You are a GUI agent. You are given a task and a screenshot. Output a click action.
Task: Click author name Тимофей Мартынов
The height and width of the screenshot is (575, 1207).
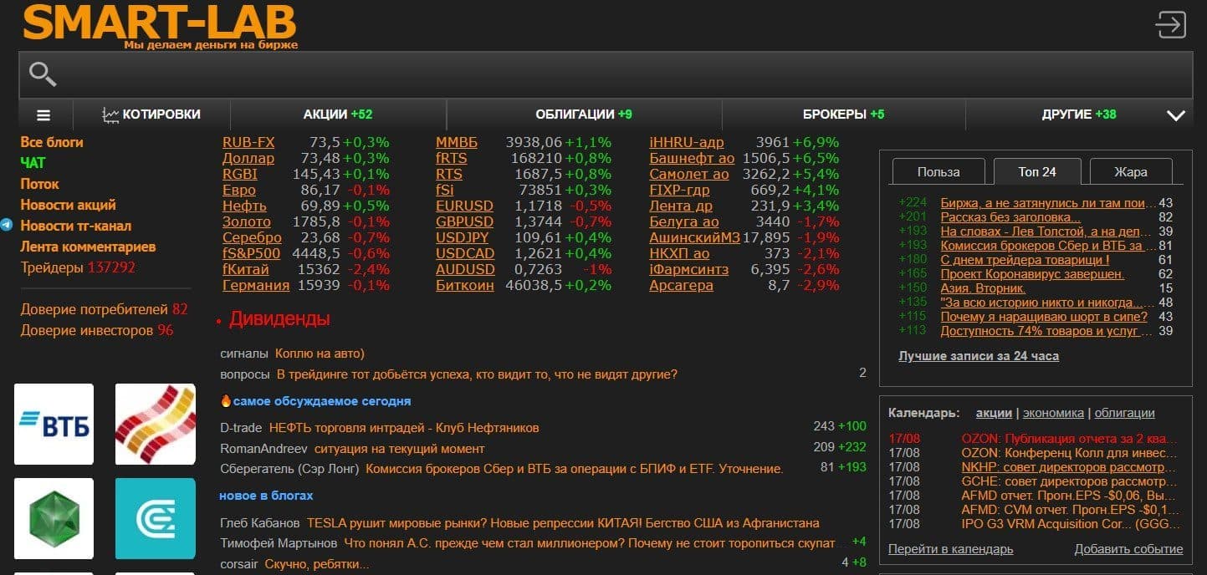click(x=279, y=542)
